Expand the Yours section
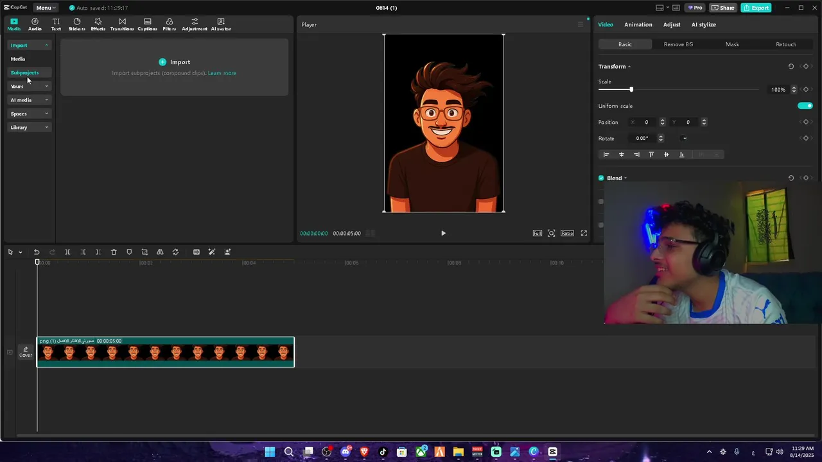Image resolution: width=822 pixels, height=462 pixels. (29, 86)
